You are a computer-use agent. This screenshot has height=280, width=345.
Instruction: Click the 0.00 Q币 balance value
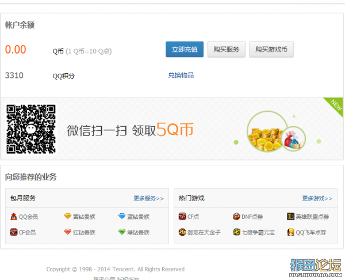tap(16, 50)
